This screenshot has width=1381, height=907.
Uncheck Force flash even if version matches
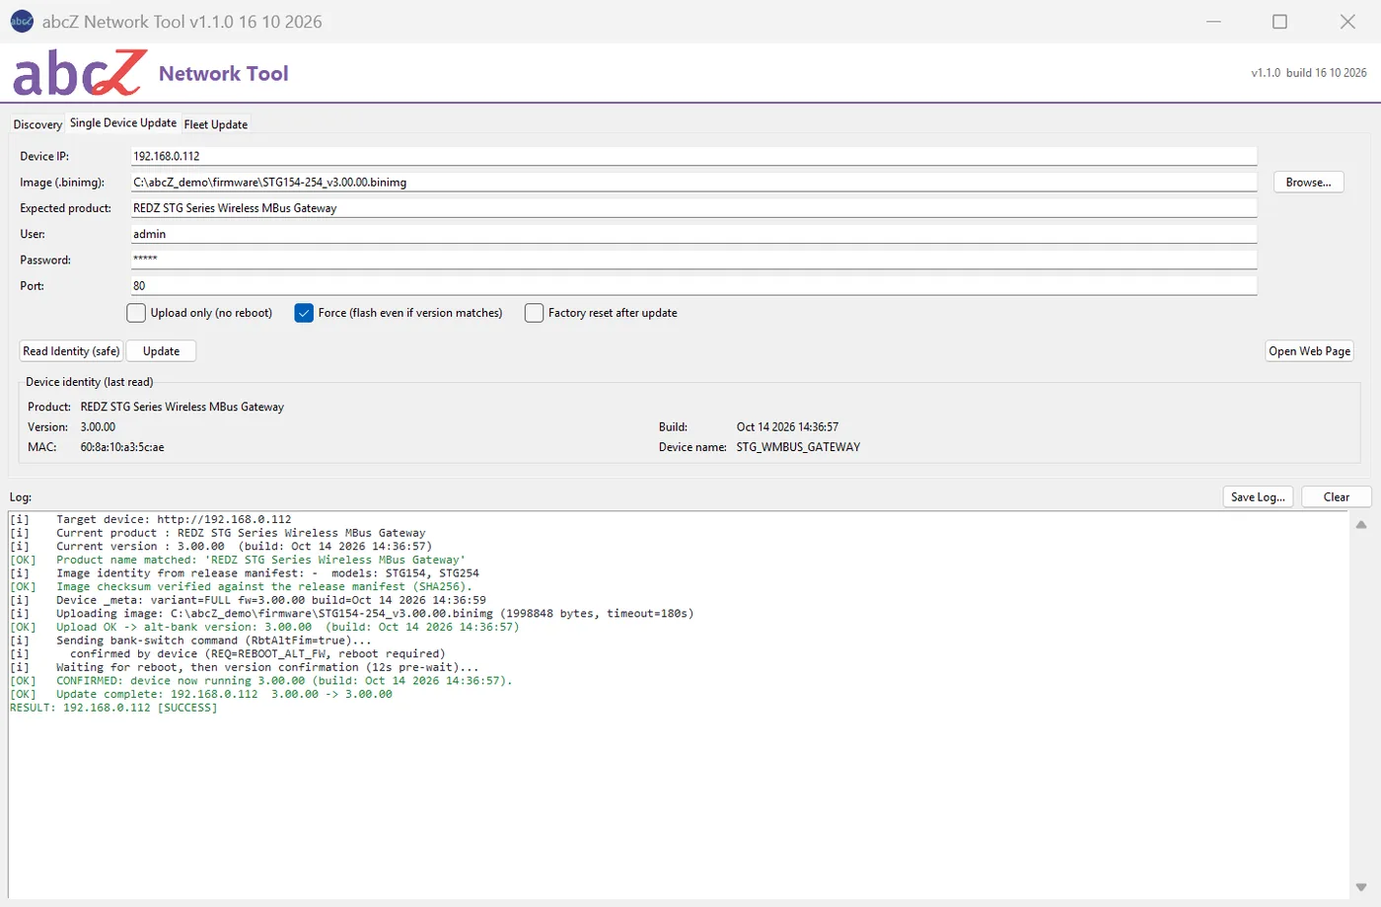(304, 313)
